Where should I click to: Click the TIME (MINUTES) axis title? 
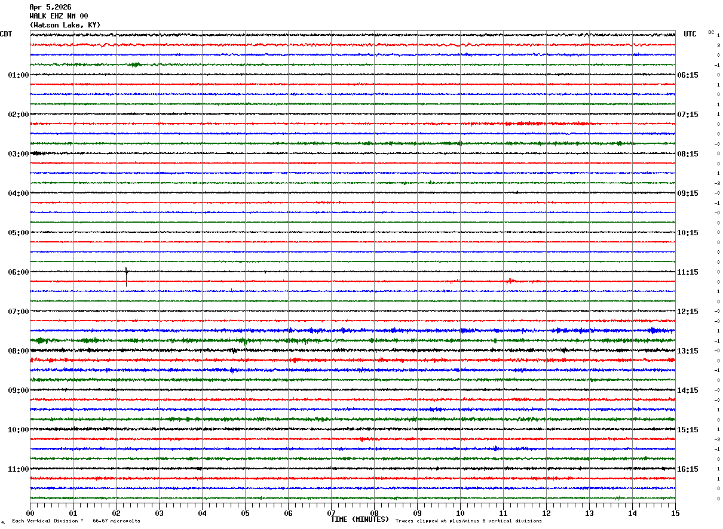(x=360, y=519)
